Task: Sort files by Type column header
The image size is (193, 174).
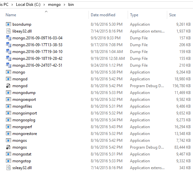Action: pos(134,15)
